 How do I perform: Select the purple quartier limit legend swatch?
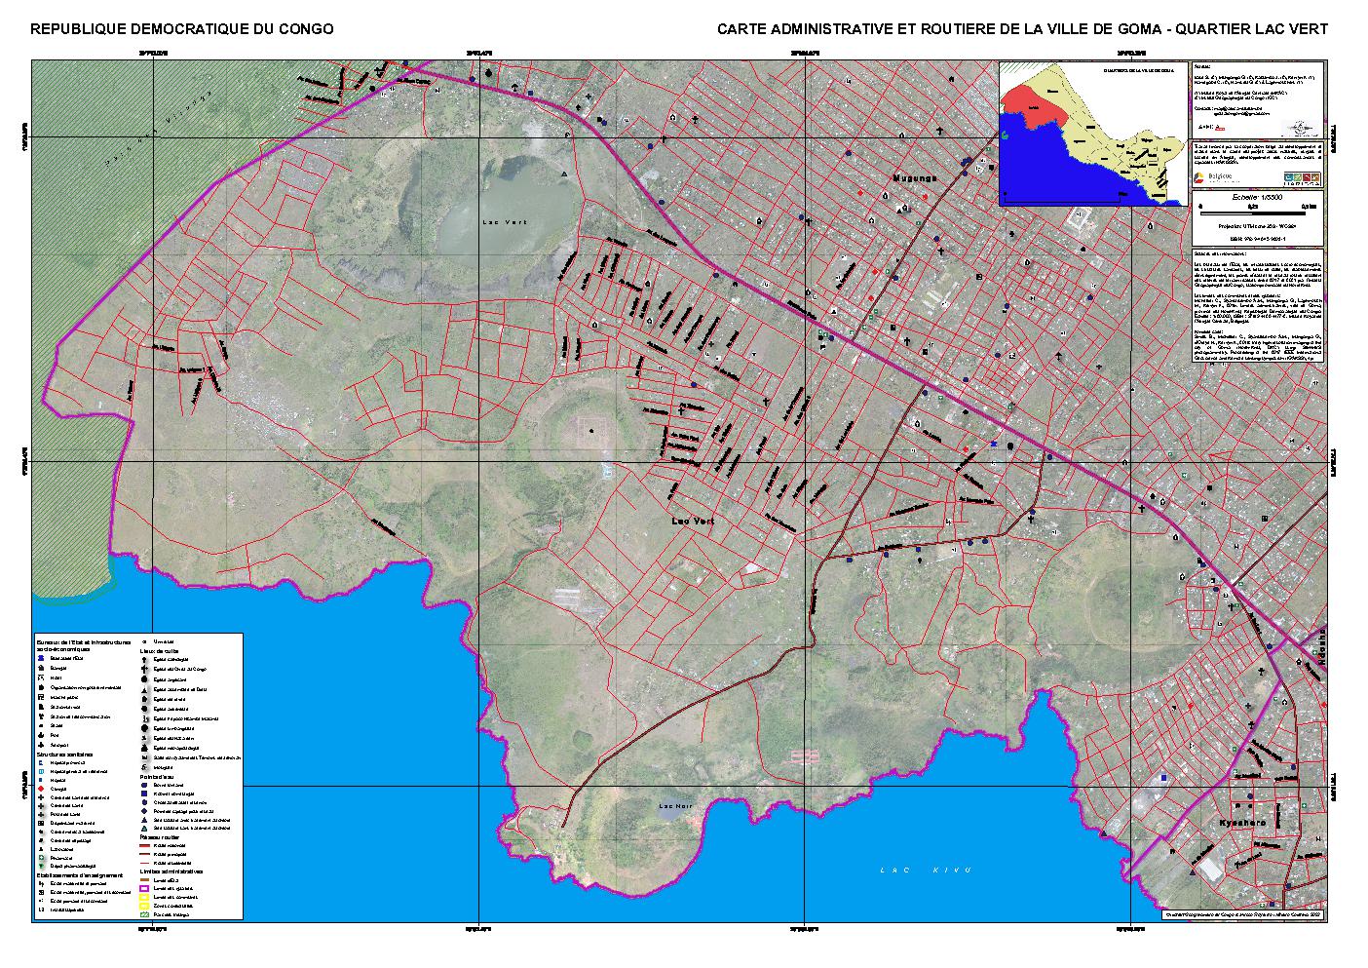pos(144,888)
